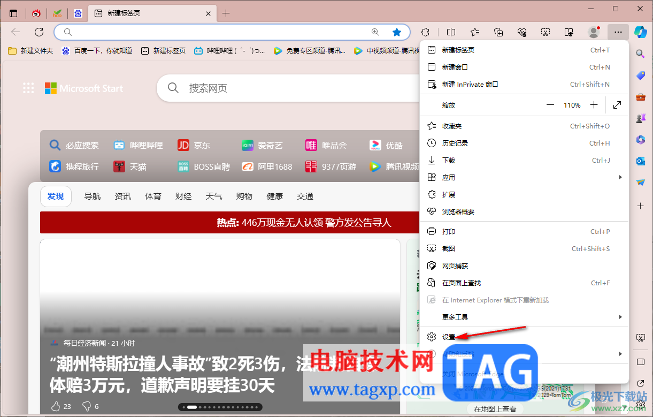Open Copilot from the top-right corner
Image resolution: width=653 pixels, height=417 pixels.
pyautogui.click(x=640, y=32)
